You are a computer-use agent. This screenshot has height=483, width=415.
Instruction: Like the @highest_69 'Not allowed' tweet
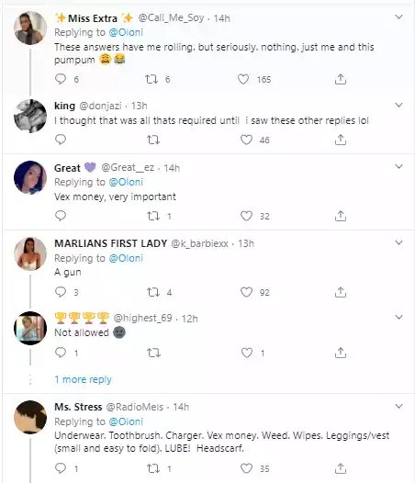(x=246, y=353)
